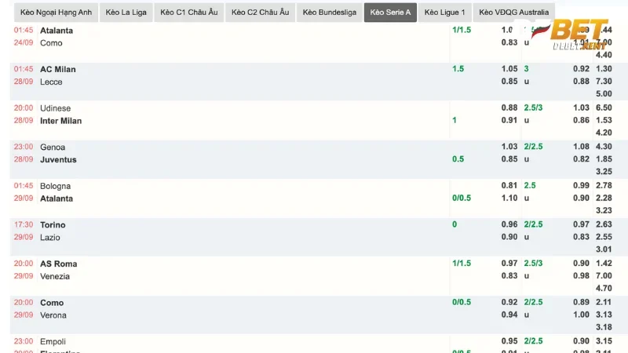Click the 3.01 draw odds in Torino–Lazio
The image size is (628, 353).
coord(604,249)
